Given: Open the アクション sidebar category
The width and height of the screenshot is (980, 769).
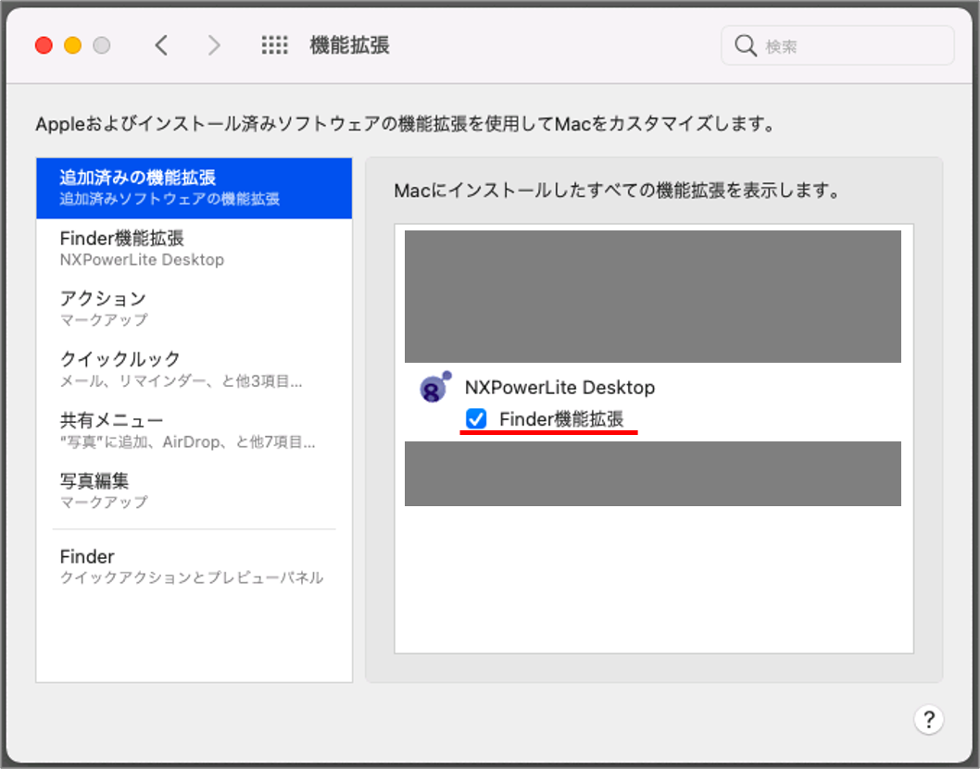Looking at the screenshot, I should [x=194, y=309].
